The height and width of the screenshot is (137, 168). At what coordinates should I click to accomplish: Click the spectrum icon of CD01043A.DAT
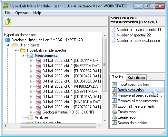pyautogui.click(x=38, y=97)
